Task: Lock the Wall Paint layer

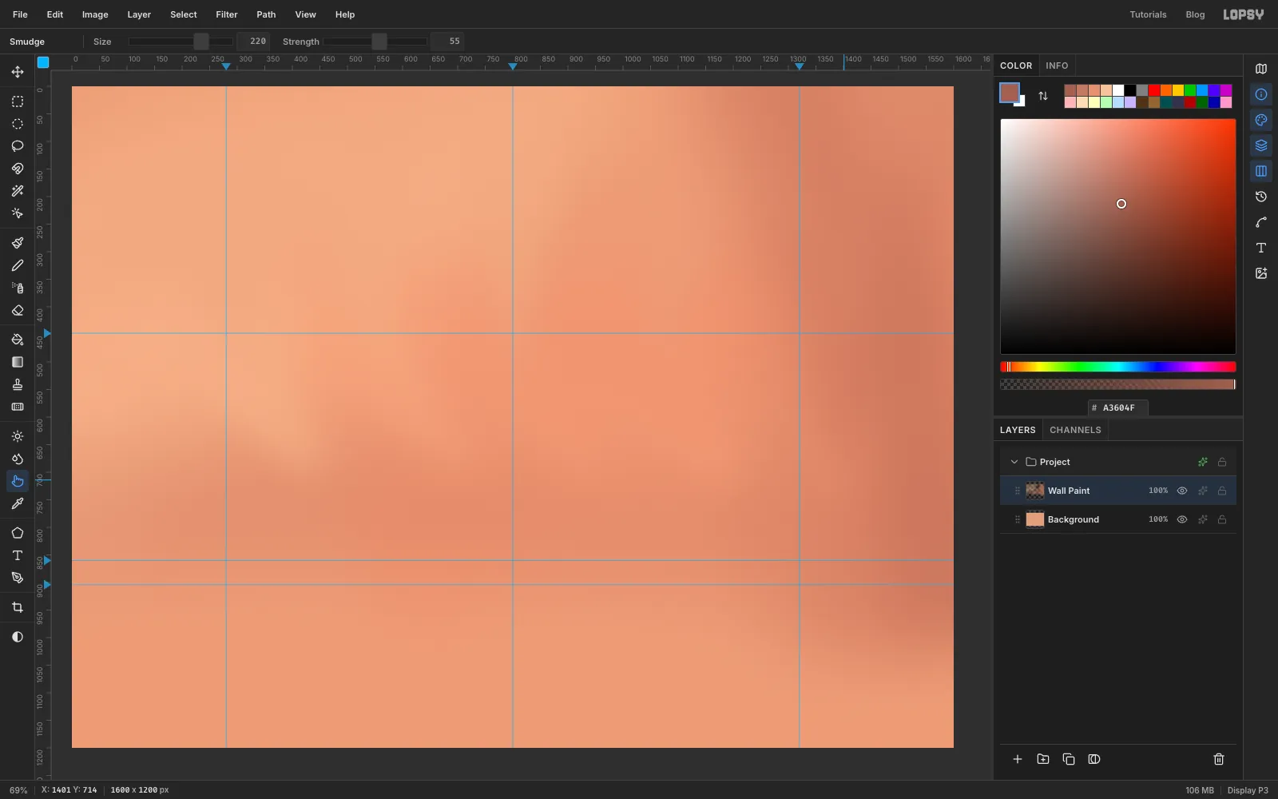Action: [1222, 491]
